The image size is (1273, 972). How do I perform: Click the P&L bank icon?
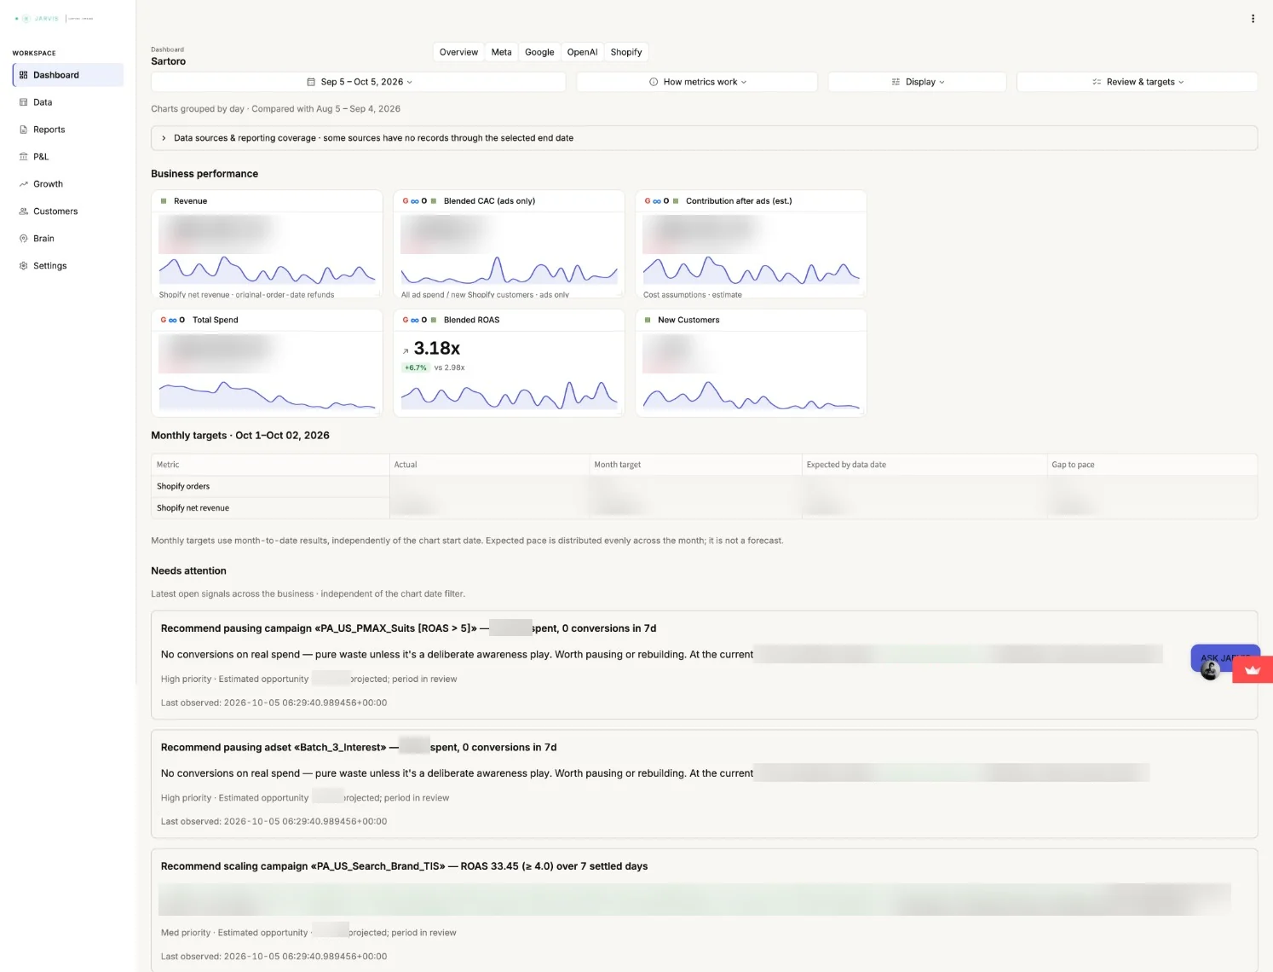[24, 157]
